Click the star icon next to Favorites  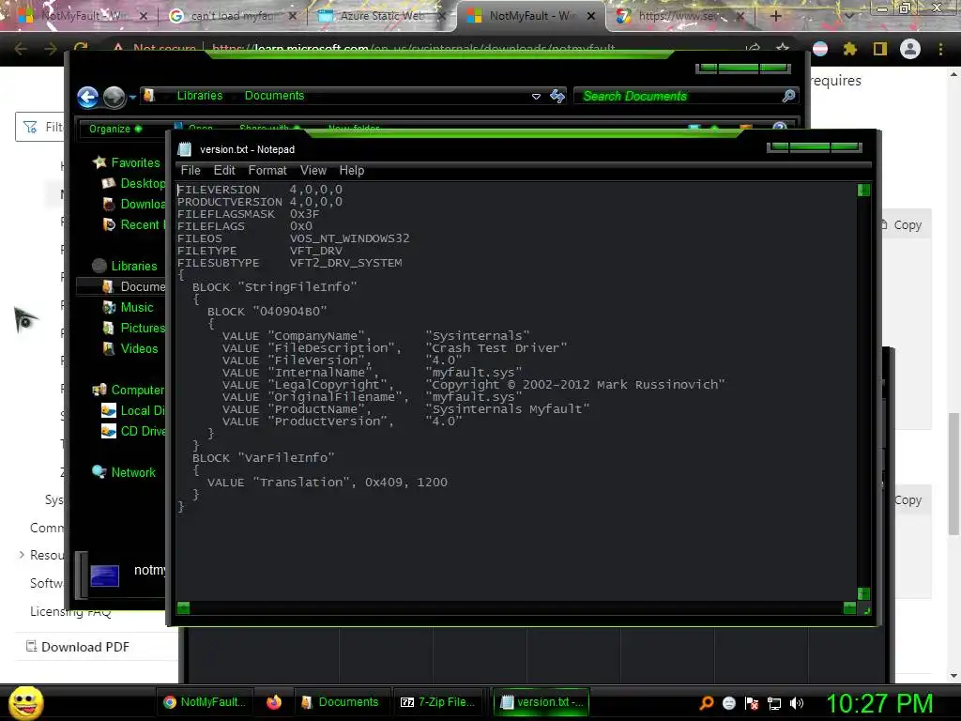(99, 161)
